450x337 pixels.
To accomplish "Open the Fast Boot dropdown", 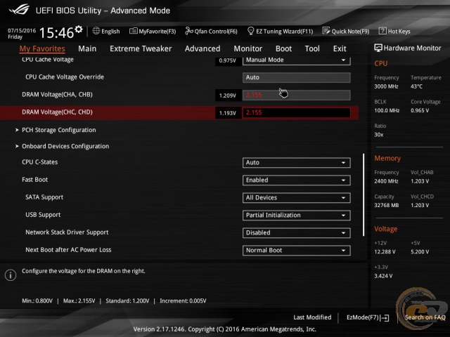I will click(x=297, y=180).
